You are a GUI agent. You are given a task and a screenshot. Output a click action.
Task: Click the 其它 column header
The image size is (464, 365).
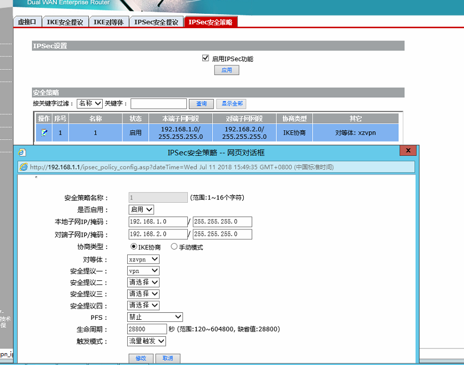(355, 119)
